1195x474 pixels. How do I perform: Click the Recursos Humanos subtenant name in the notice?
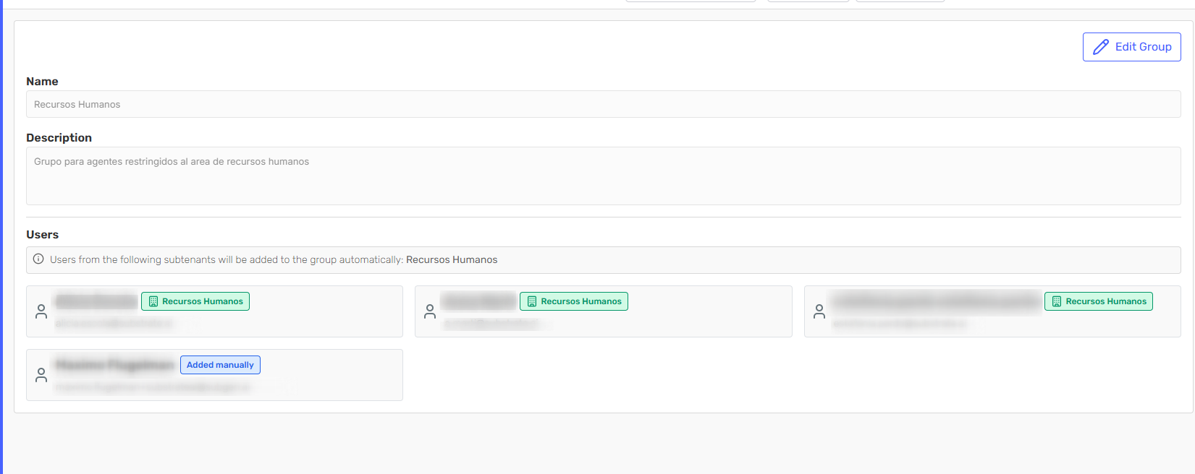[452, 260]
